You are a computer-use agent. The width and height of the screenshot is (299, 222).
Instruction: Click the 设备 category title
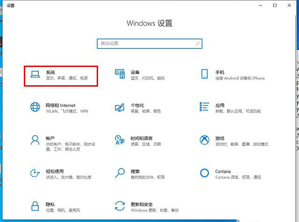click(135, 72)
